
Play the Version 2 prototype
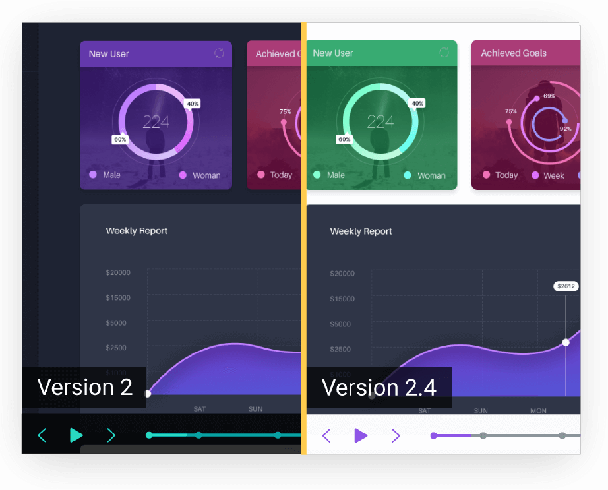click(x=76, y=435)
